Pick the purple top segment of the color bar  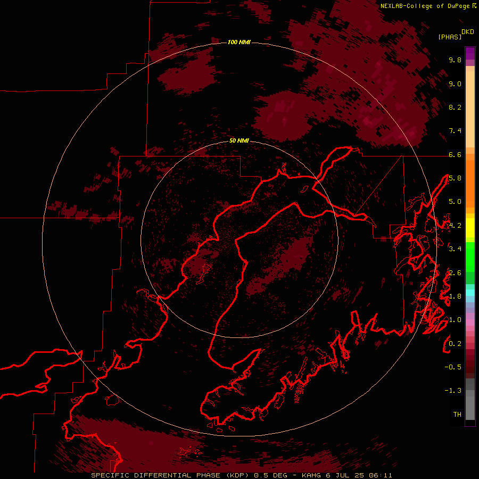point(470,53)
